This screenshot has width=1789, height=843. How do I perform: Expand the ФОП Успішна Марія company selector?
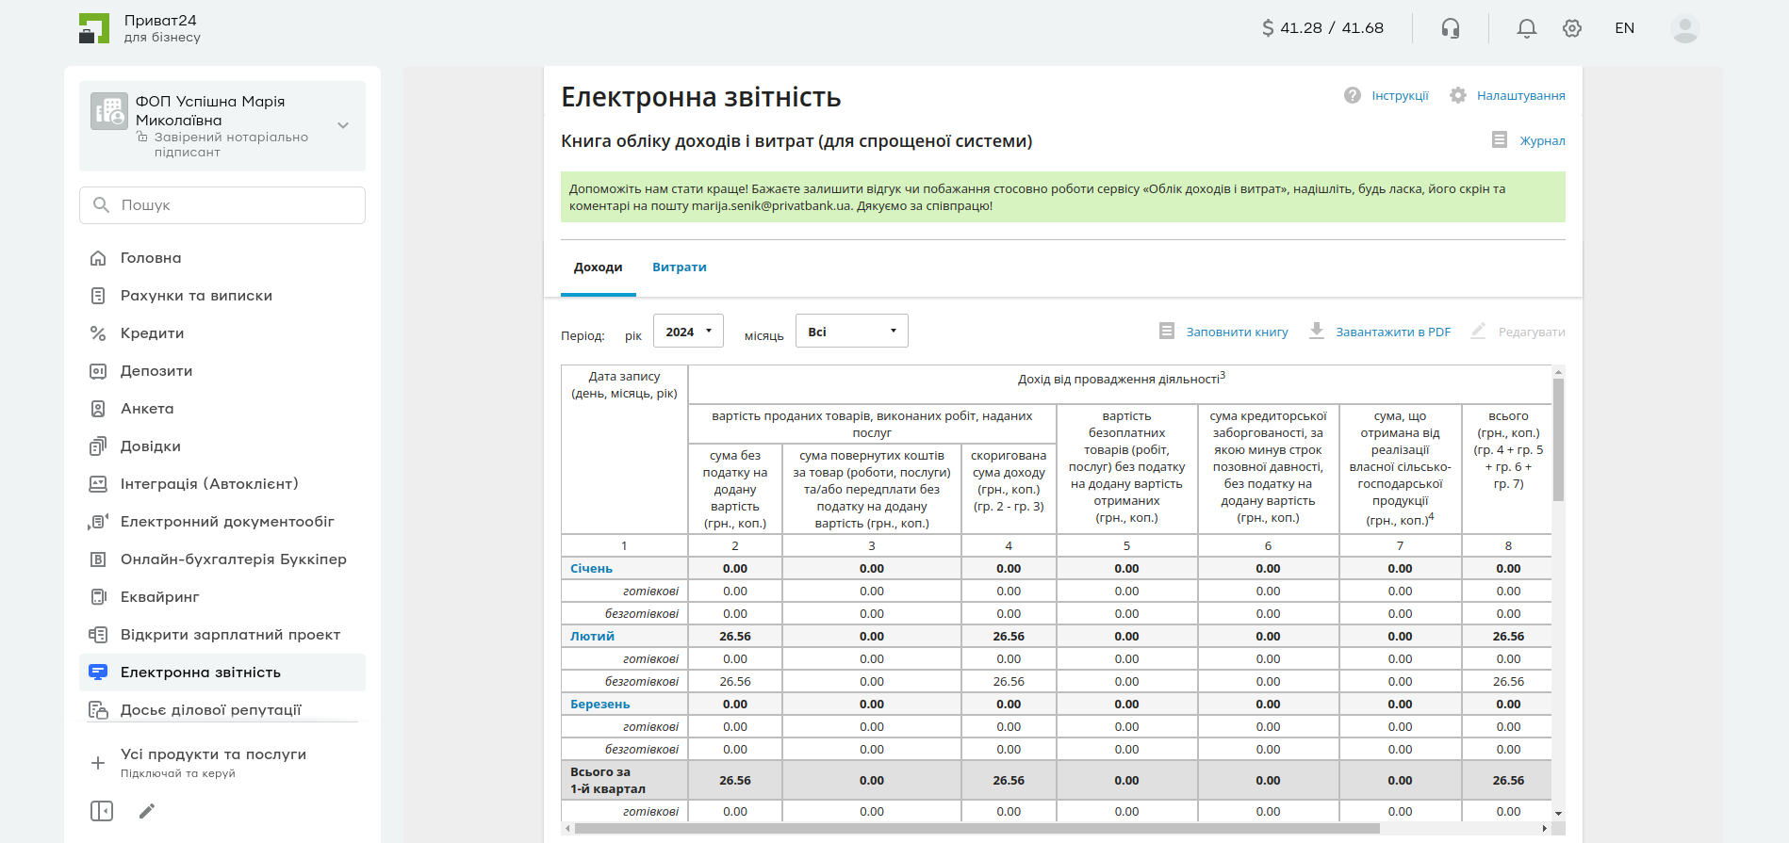pyautogui.click(x=343, y=125)
